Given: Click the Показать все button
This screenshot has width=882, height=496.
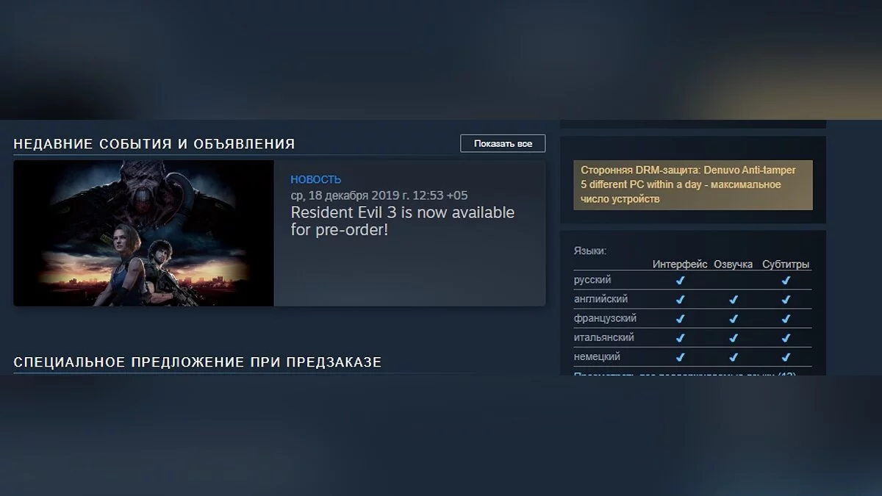Looking at the screenshot, I should 503,143.
